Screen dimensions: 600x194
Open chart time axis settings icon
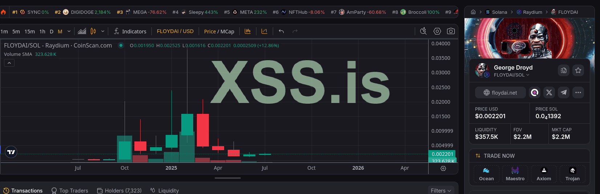tap(443, 168)
